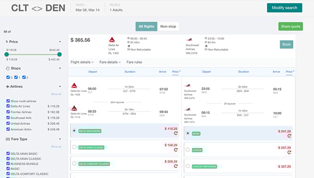Click the Southwest logo in the fare summary
Screen dimensions: 314x178
pyautogui.click(x=189, y=40)
